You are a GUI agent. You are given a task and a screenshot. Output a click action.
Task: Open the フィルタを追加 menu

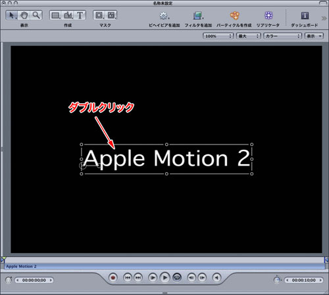coord(198,16)
